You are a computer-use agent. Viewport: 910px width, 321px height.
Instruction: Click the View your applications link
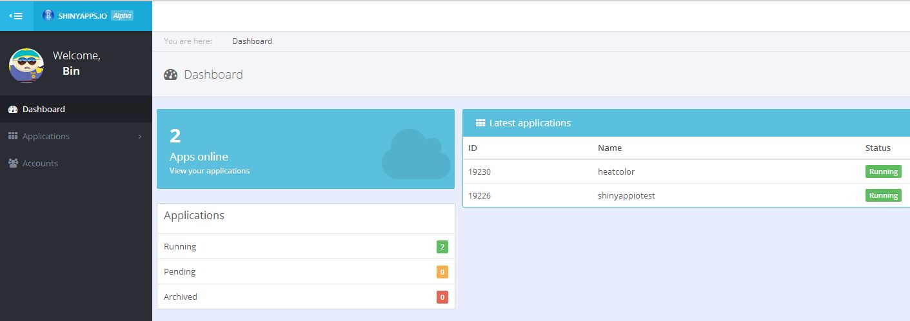click(209, 171)
